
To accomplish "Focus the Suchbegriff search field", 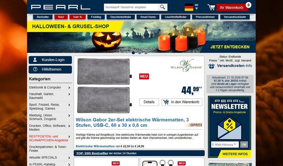I will coord(131,7).
